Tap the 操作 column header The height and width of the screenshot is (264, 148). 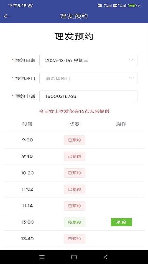tap(121, 124)
